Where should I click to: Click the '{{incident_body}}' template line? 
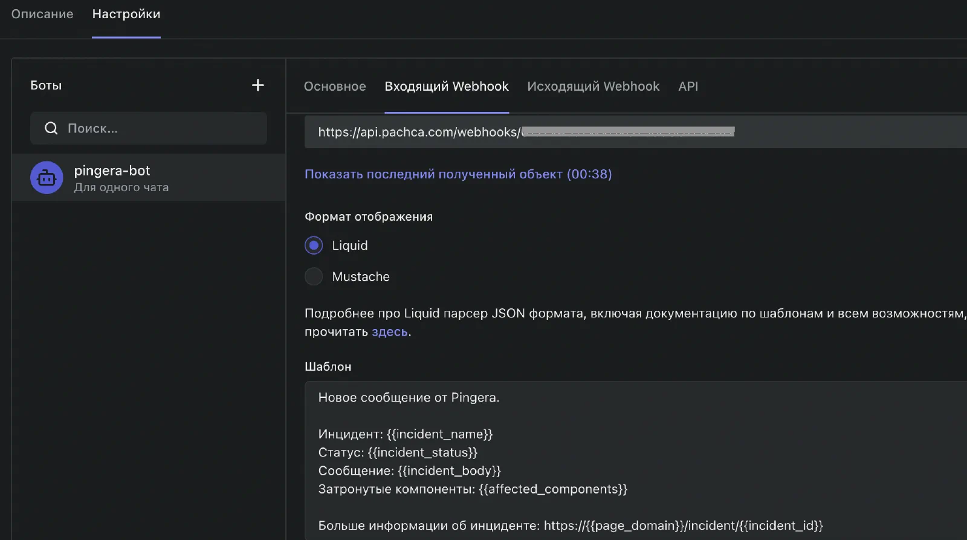[x=410, y=470]
